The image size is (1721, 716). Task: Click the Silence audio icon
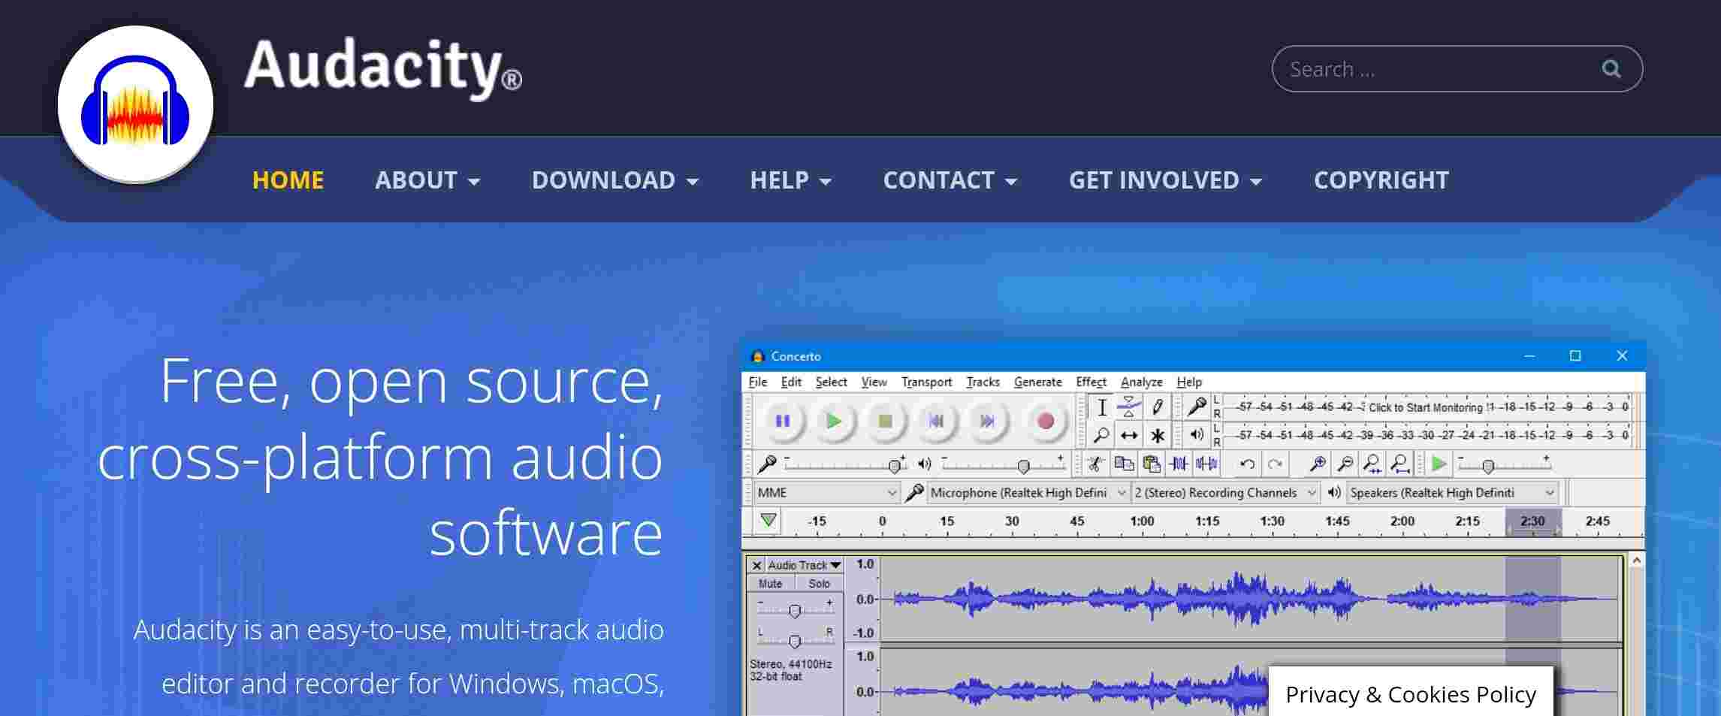pyautogui.click(x=1206, y=464)
